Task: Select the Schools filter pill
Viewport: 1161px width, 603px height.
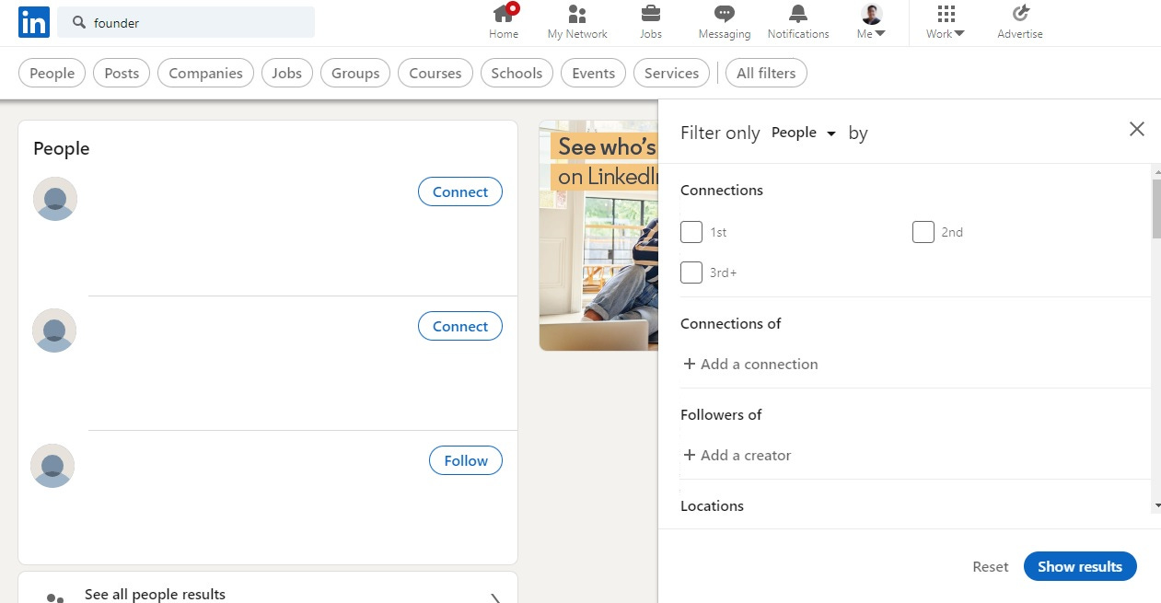Action: 517,74
